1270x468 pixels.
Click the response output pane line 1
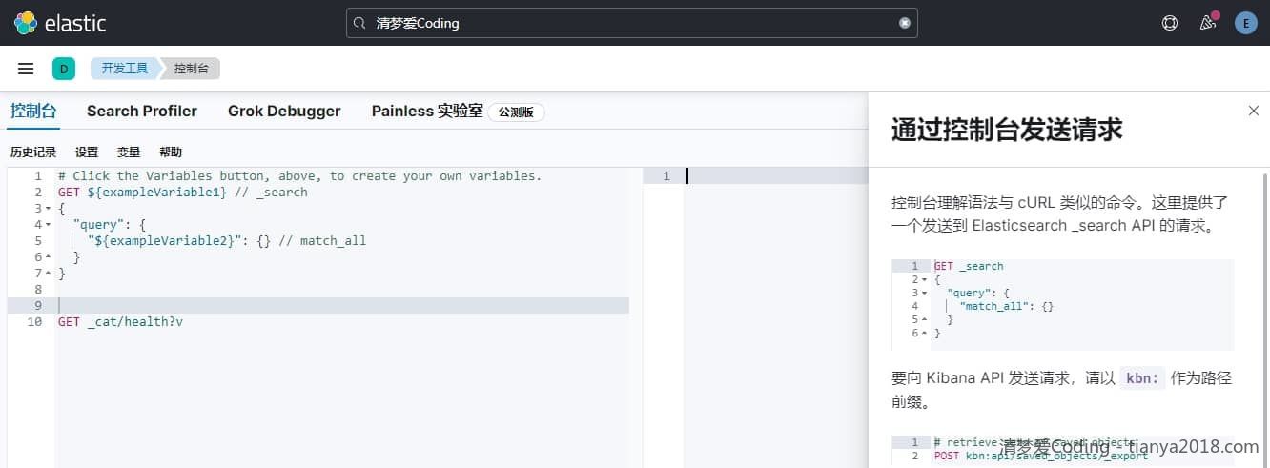click(x=775, y=176)
